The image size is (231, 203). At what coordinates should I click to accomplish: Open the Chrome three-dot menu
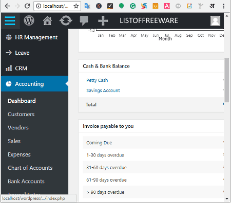click(224, 6)
